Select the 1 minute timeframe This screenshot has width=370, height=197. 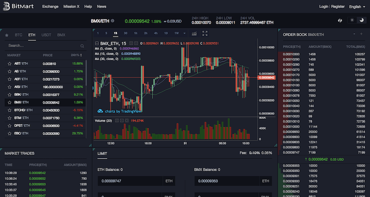pos(98,33)
